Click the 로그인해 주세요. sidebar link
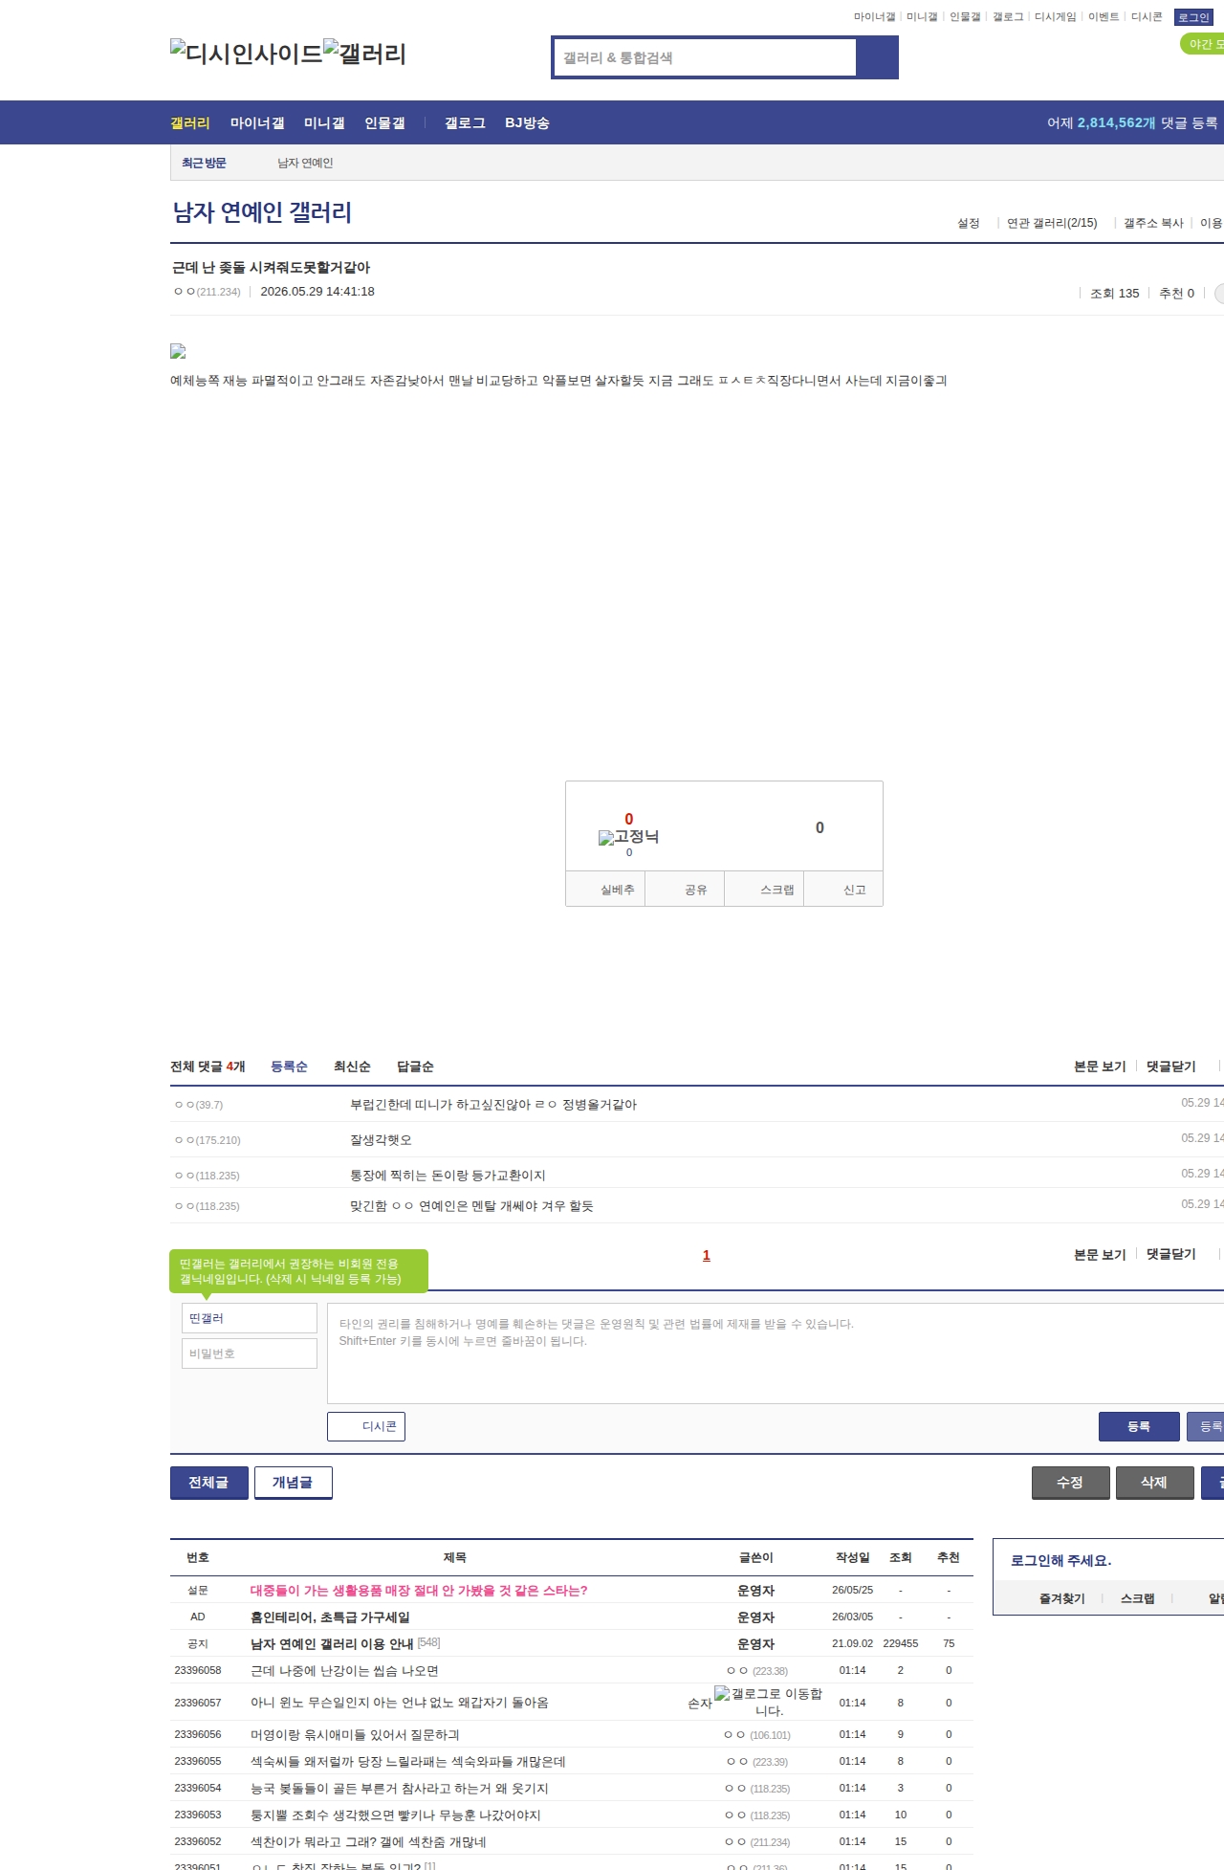Screen dimensions: 1224x1870 coord(1060,1561)
